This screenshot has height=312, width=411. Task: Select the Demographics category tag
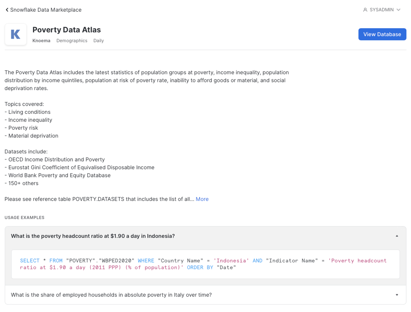pos(72,41)
